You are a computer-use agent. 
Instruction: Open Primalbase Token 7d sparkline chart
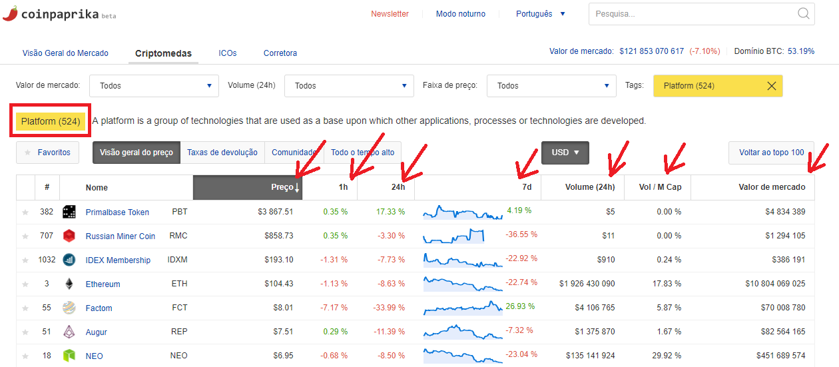[463, 212]
